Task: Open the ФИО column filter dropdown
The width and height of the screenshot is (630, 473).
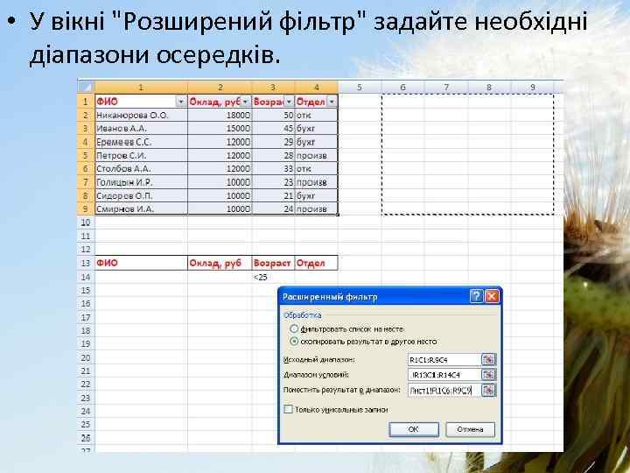Action: click(x=181, y=102)
